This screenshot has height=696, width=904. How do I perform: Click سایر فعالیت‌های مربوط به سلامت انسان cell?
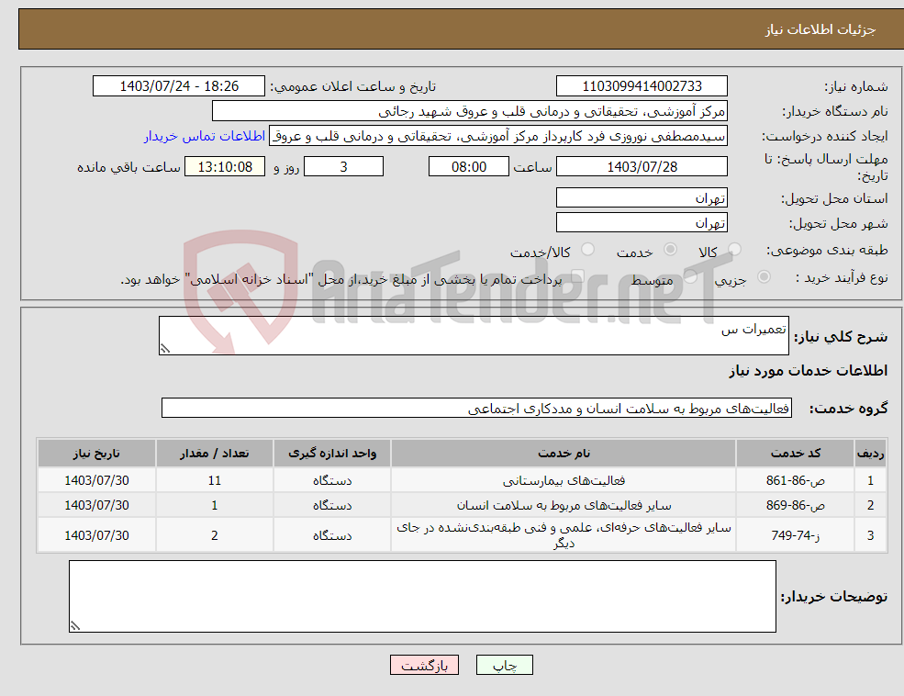(564, 505)
